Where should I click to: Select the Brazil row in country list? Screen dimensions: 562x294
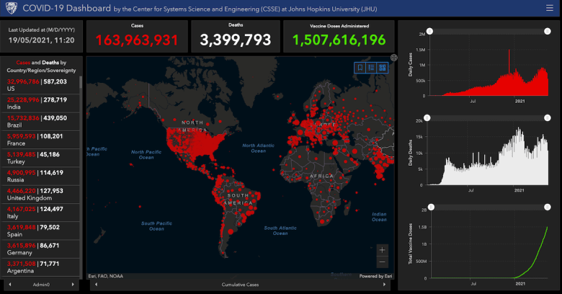[x=40, y=122]
